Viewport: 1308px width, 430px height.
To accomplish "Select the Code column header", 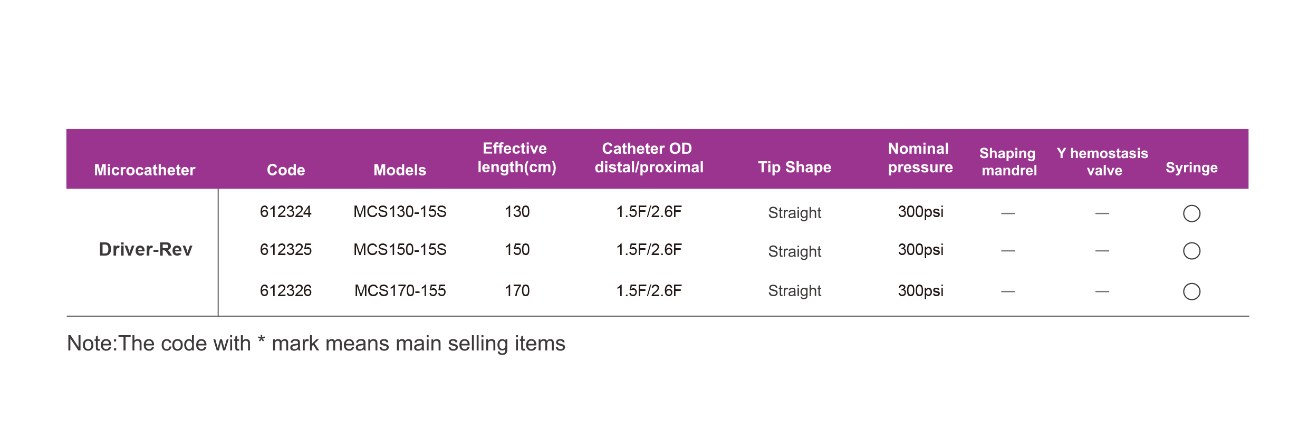I will (286, 170).
